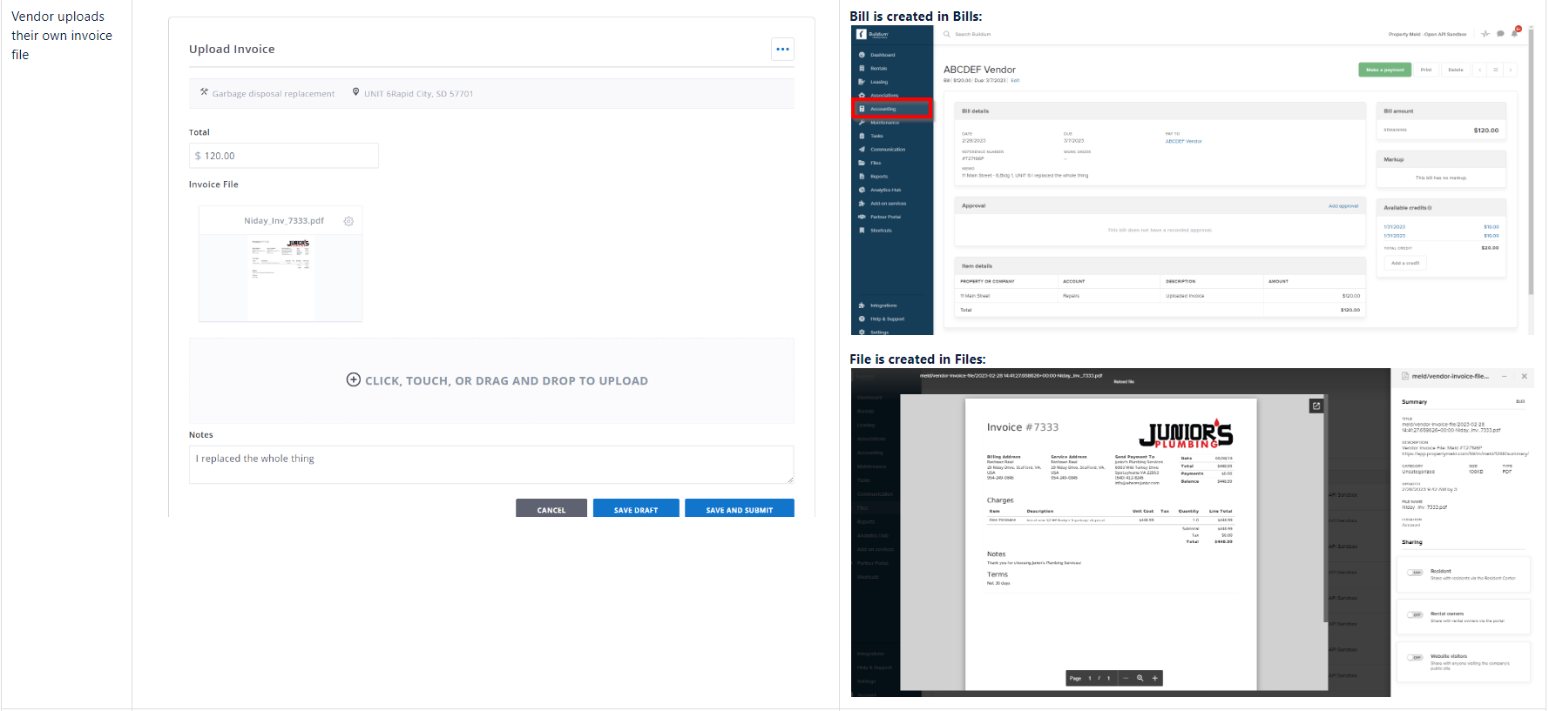Toggle Rental owners sharing switch
Viewport: 1549px width, 711px height.
[1416, 615]
